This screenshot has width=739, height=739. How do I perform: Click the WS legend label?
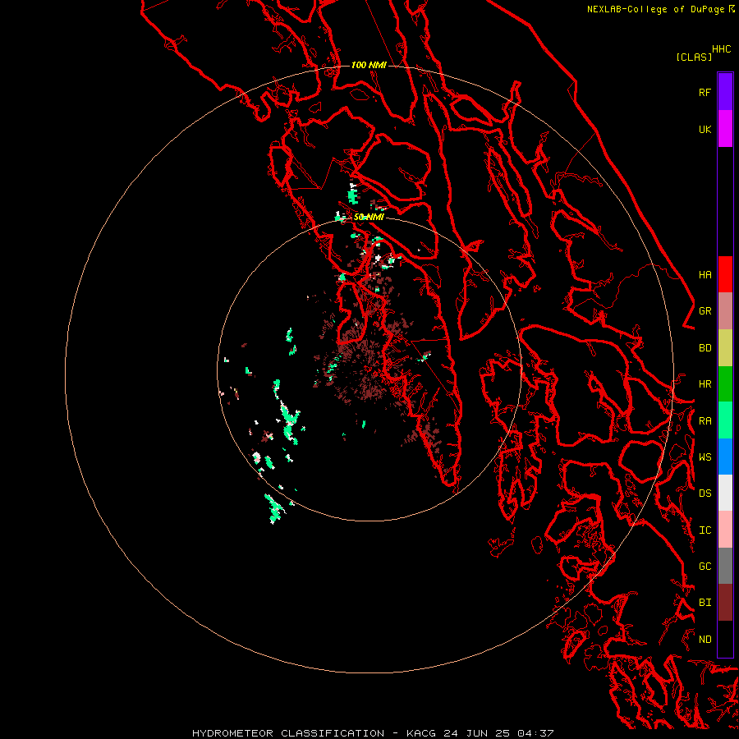tap(705, 457)
